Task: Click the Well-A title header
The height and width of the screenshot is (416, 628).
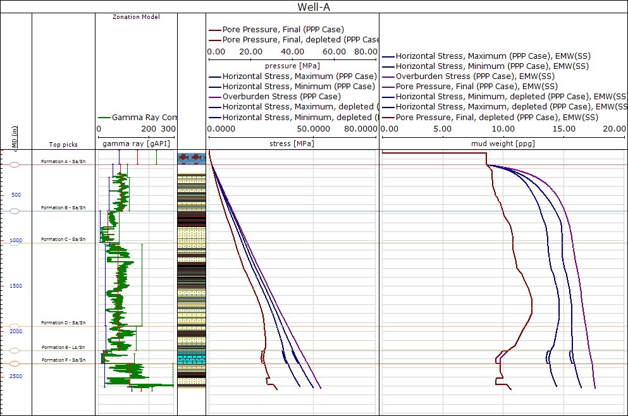Action: 314,7
